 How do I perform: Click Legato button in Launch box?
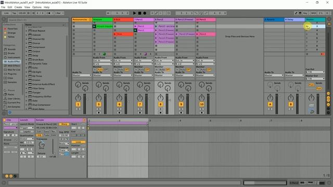(27, 131)
